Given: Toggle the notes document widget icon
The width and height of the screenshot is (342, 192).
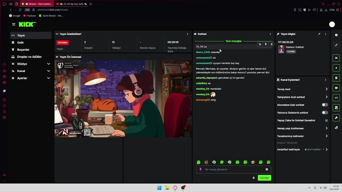Looking at the screenshot, I should (x=336, y=78).
